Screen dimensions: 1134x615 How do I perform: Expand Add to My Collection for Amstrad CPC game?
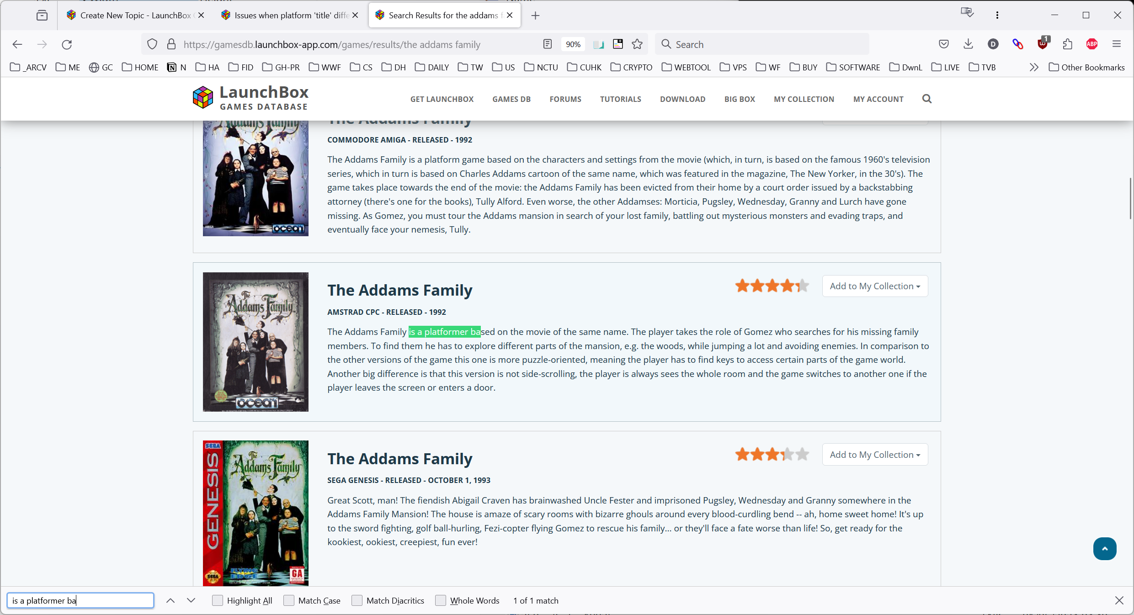875,286
